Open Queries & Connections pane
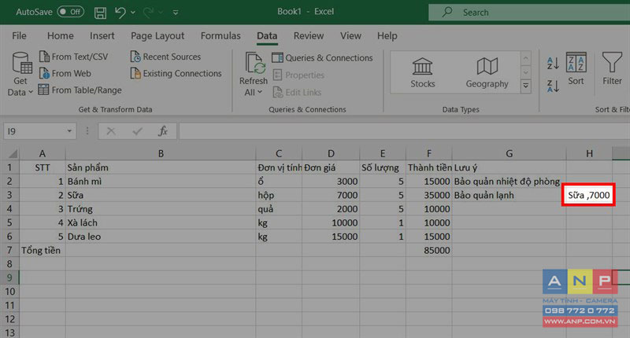The height and width of the screenshot is (338, 630). click(322, 57)
